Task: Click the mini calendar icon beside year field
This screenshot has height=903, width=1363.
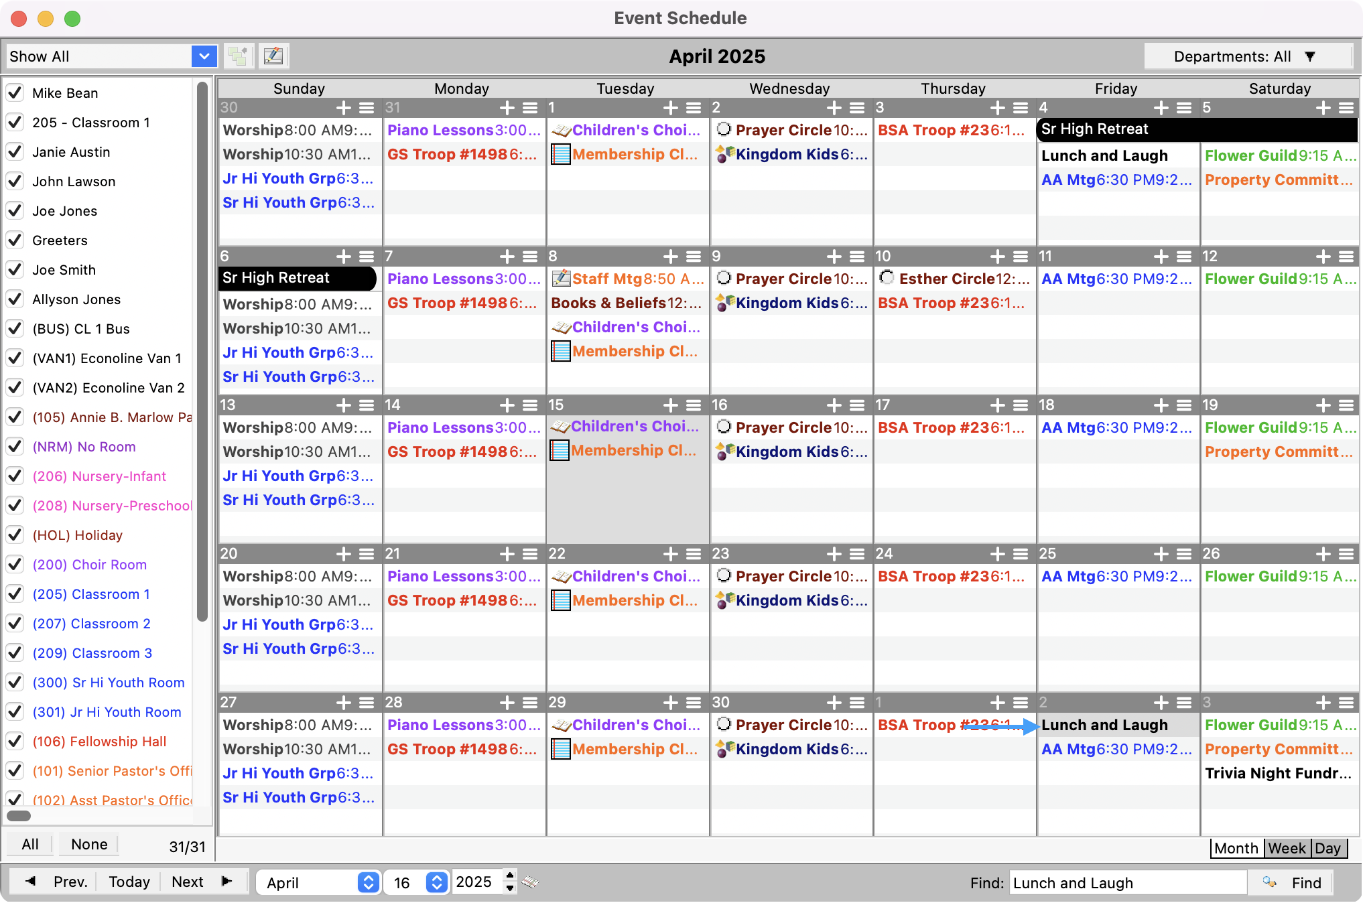Action: tap(530, 882)
